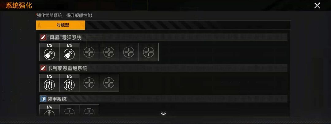Image resolution: width=331 pixels, height=124 pixels.
Task: Open fourth empty slot in 卡利莱恩重炮系统
Action: [109, 83]
